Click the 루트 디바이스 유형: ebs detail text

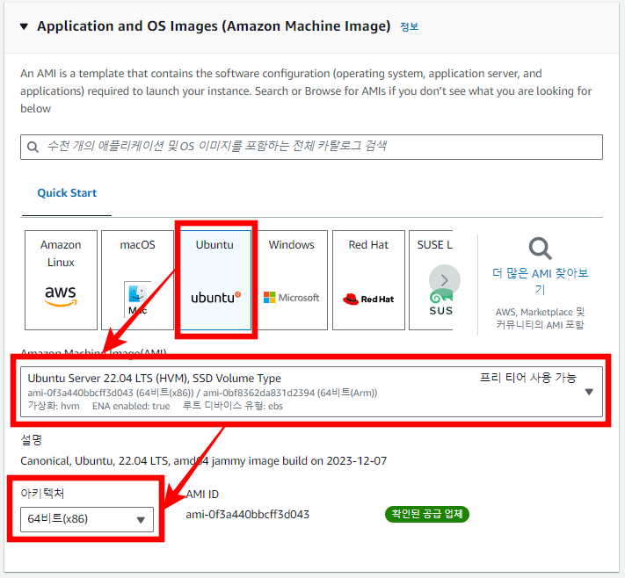click(233, 406)
